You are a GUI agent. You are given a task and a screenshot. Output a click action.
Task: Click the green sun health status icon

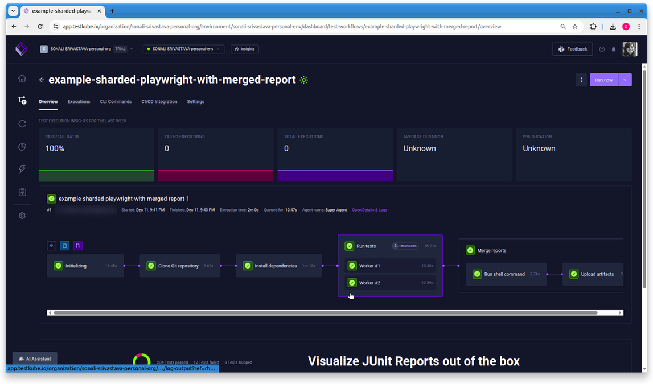pos(304,80)
